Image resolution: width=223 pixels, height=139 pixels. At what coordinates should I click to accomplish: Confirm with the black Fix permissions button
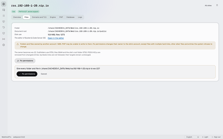27,74
